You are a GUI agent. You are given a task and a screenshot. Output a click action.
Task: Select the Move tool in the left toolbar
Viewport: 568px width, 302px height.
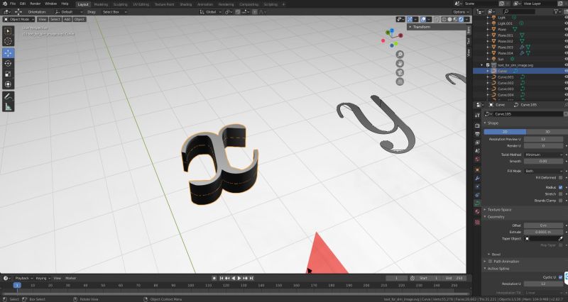(x=8, y=52)
